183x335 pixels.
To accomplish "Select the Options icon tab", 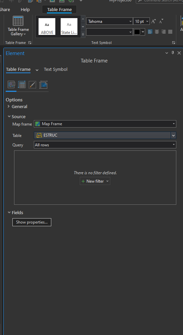I will tap(11, 85).
